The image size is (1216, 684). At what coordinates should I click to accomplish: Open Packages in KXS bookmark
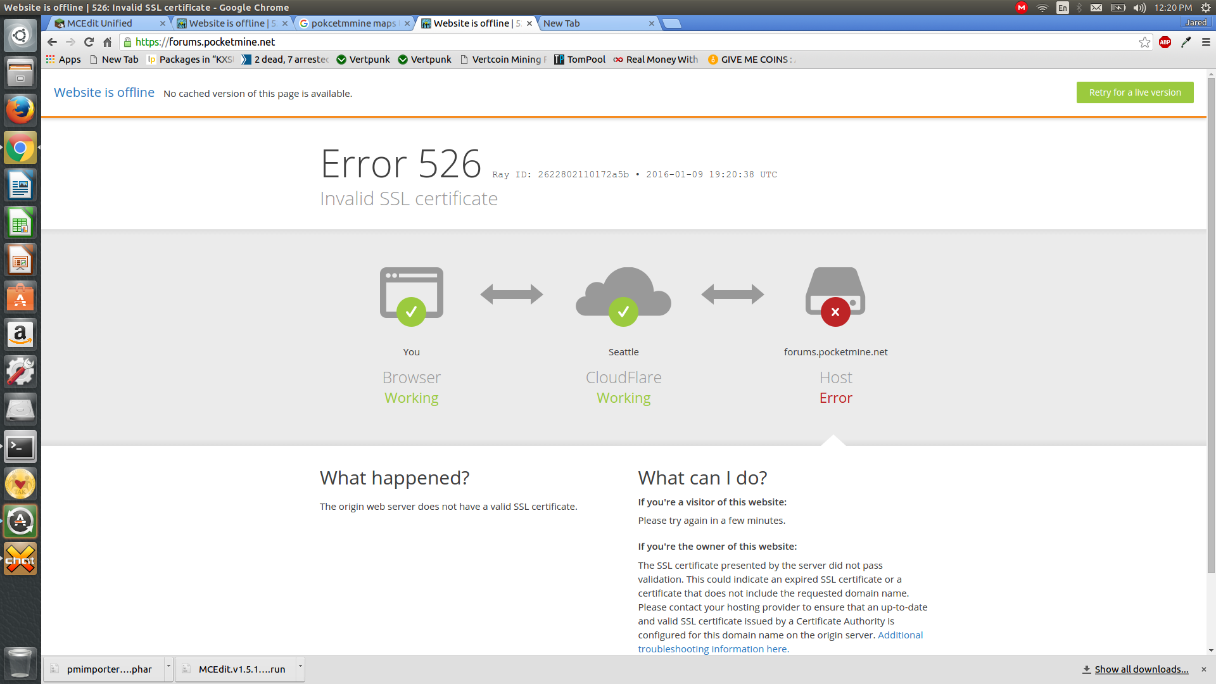(x=191, y=60)
